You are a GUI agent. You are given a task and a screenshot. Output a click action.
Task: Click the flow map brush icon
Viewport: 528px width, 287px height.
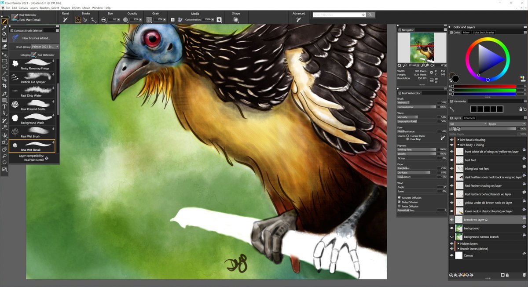[x=443, y=138]
